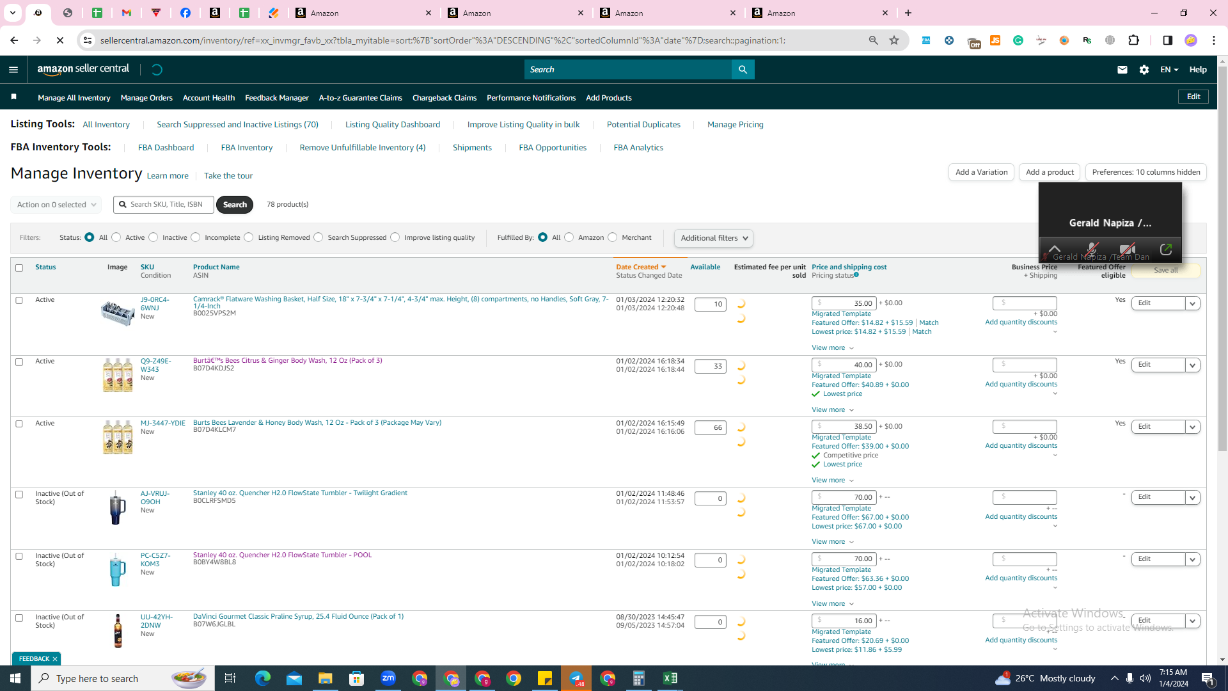Click the Pricing status info icon
Screen dimensions: 1228x691
856,275
